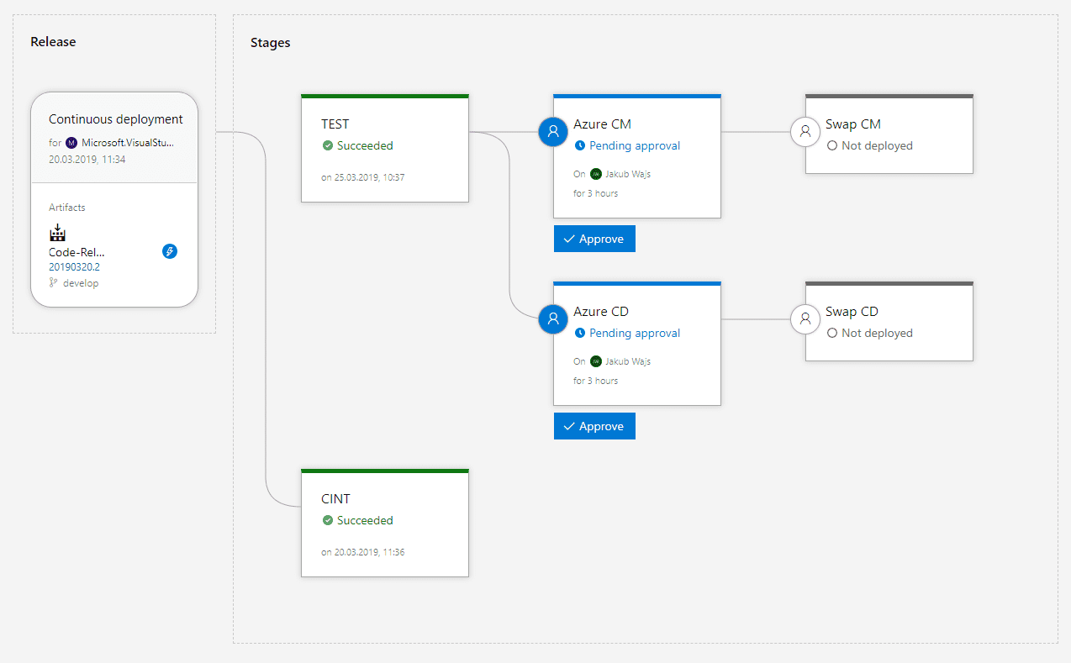The width and height of the screenshot is (1071, 663).
Task: Select the Swap CD stage title
Action: click(x=852, y=311)
